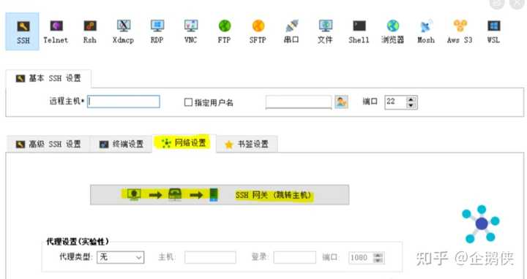Choose the file (文件) session icon

click(x=325, y=31)
